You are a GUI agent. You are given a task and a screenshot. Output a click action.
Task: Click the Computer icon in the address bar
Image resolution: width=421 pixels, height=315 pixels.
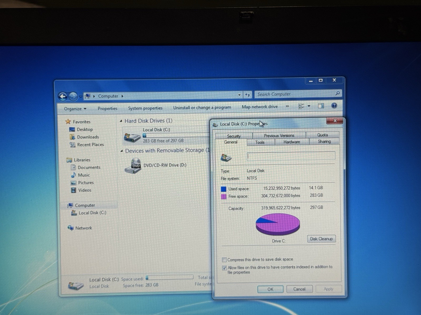88,96
